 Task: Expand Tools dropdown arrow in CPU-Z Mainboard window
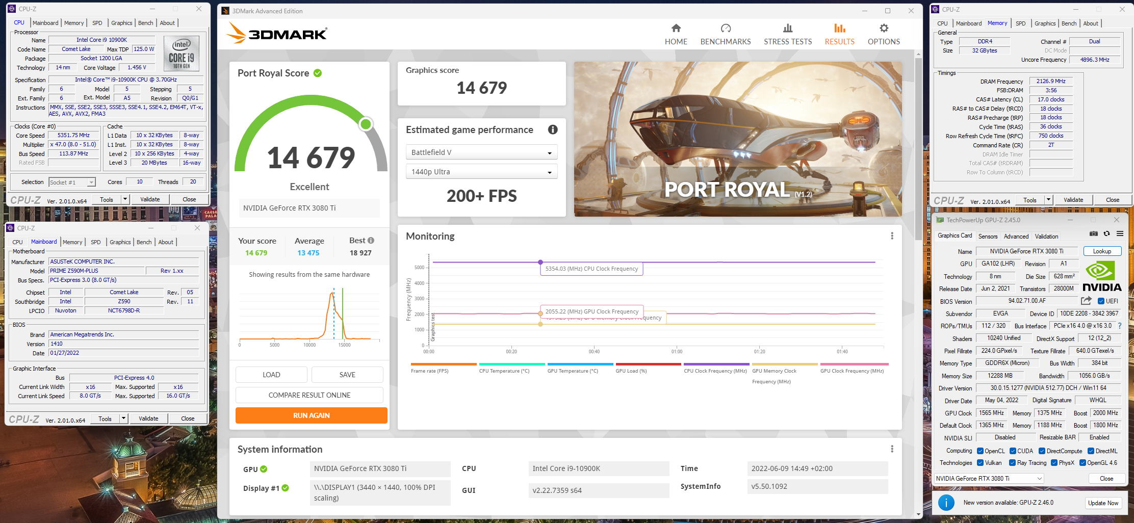pyautogui.click(x=123, y=419)
